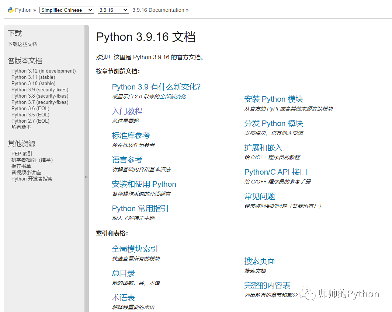392x312 pixels.
Task: Open Python 3.5 (EOL) docs
Action: click(30, 115)
